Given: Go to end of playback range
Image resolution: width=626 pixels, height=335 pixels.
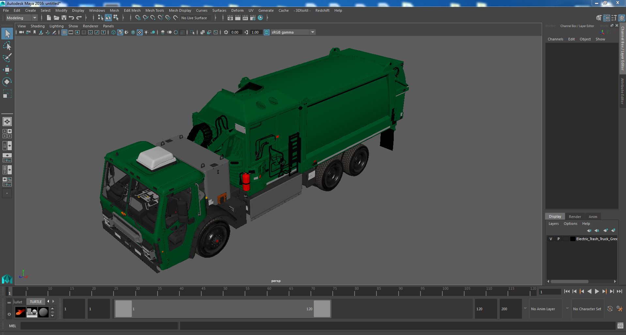Looking at the screenshot, I should click(619, 292).
